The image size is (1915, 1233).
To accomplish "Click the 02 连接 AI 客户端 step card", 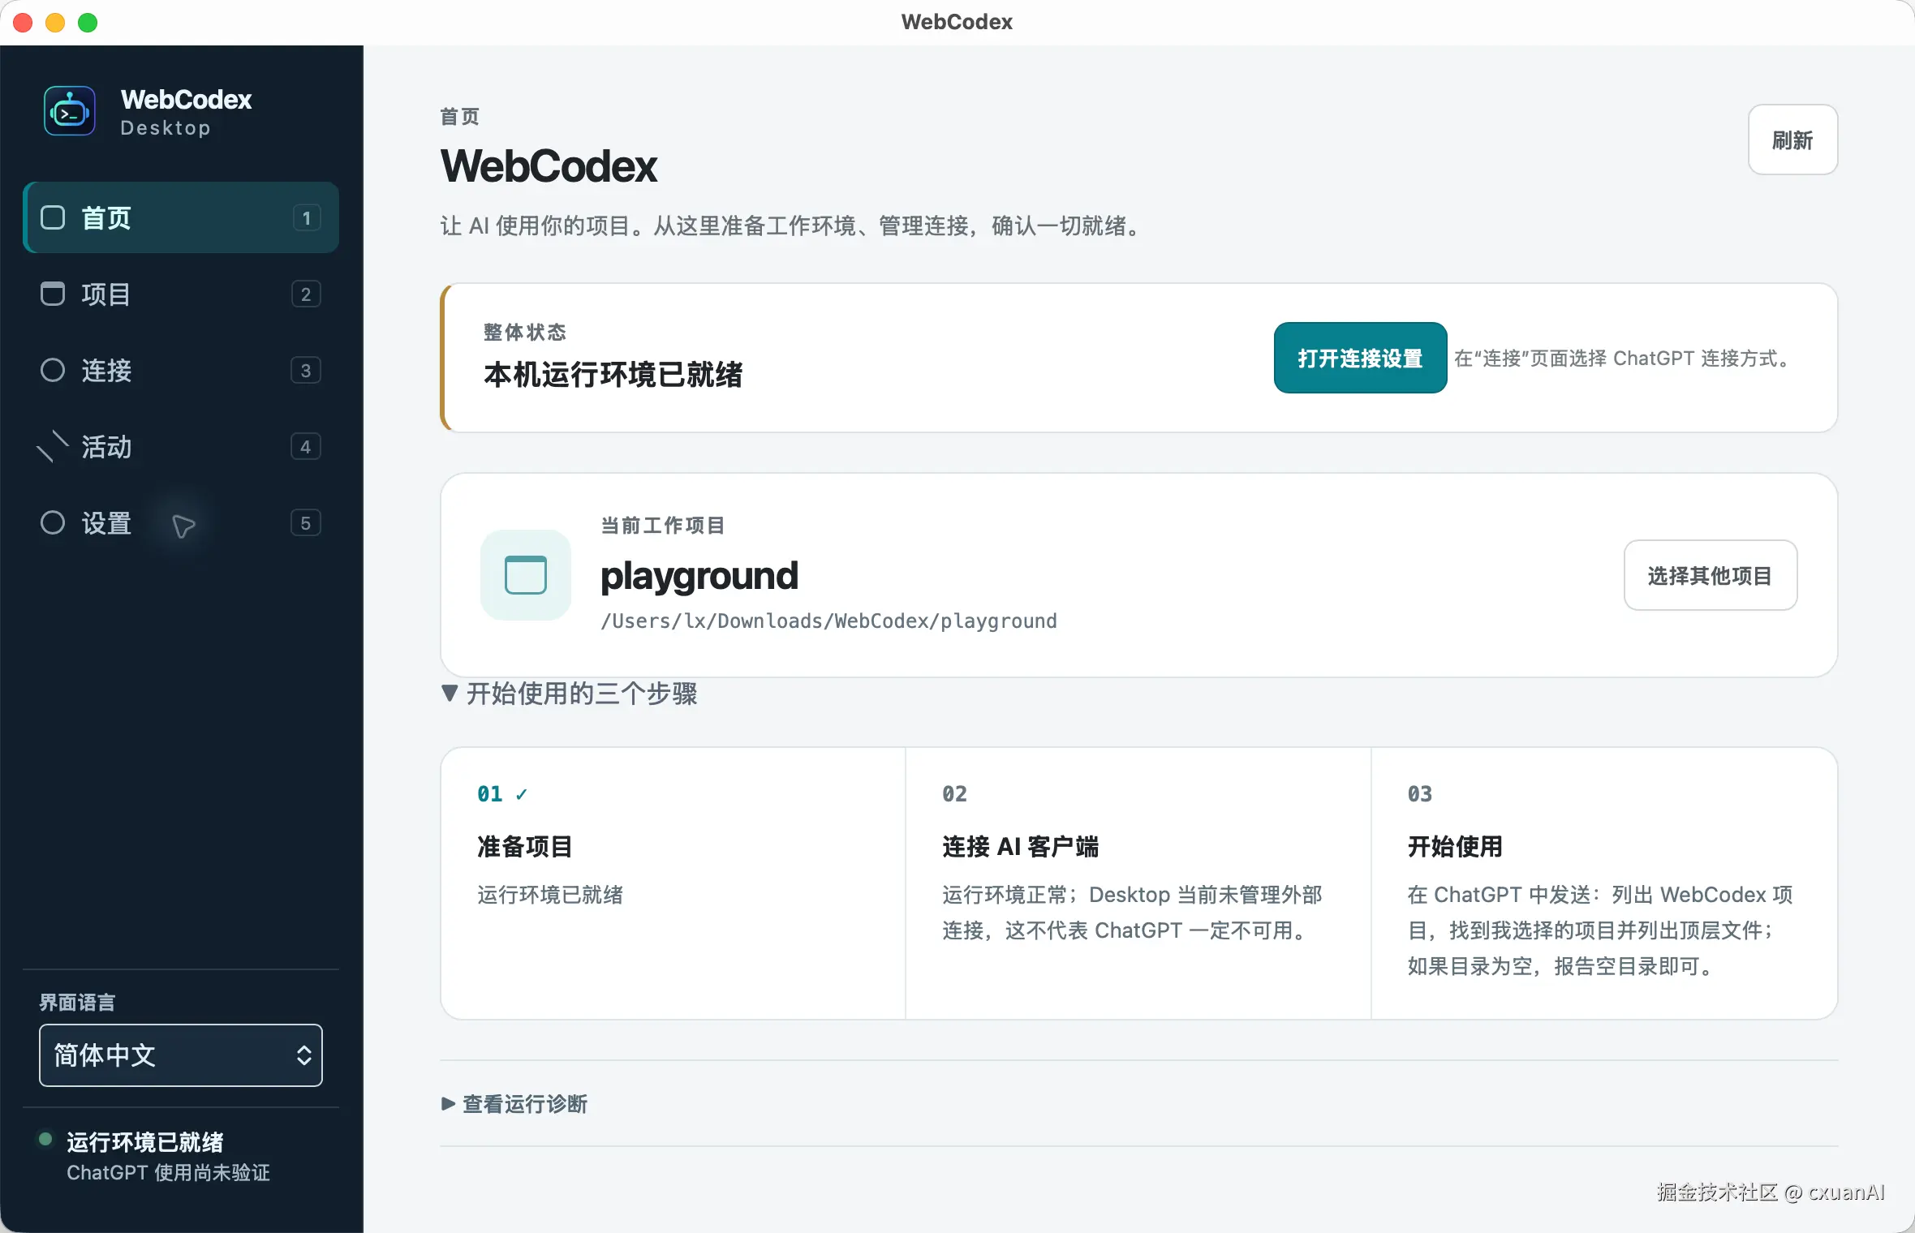I will click(x=1138, y=883).
